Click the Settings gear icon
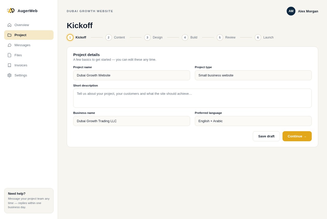 [9, 75]
